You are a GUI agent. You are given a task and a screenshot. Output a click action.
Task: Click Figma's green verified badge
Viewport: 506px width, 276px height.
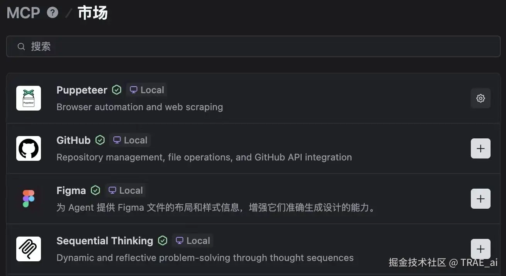[x=95, y=191]
